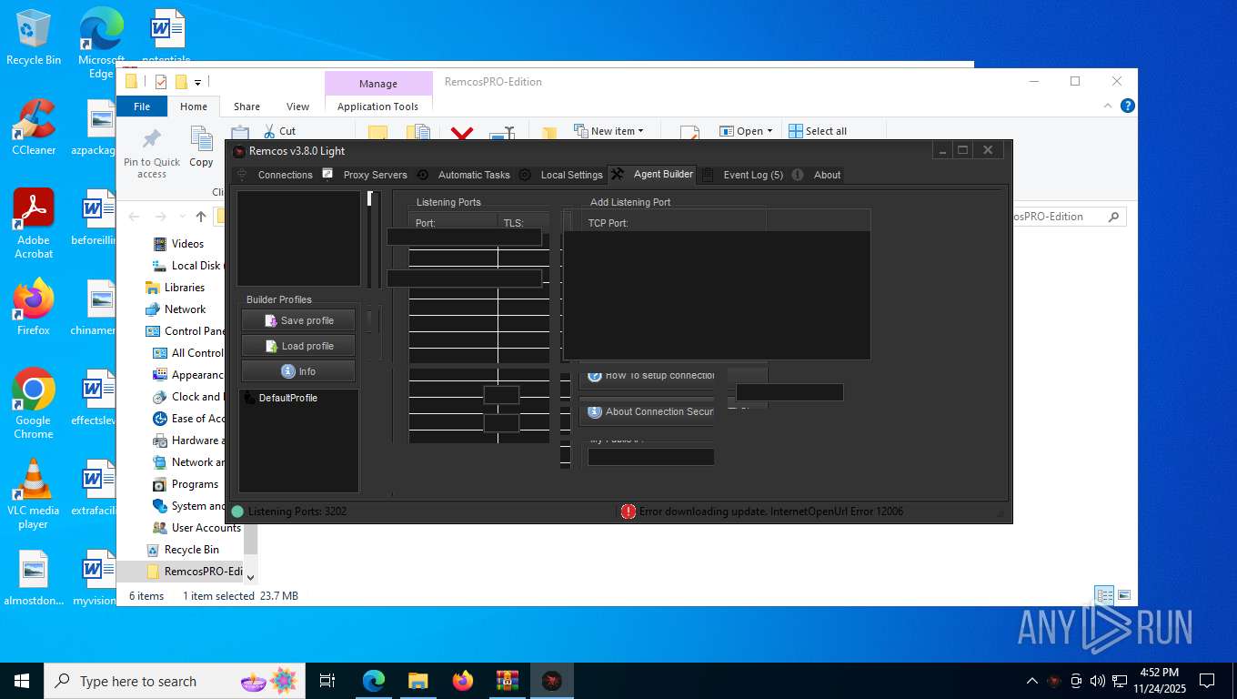Switch to the Proxy Servers tab
Image resolution: width=1237 pixels, height=699 pixels.
click(365, 175)
